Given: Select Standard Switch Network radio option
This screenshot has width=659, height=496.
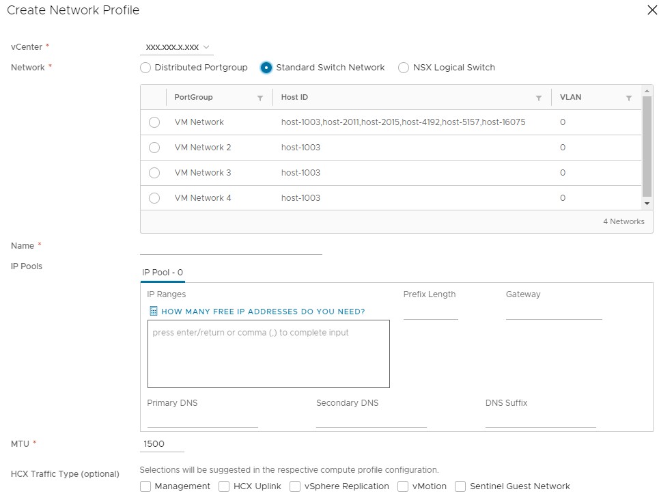Looking at the screenshot, I should (x=266, y=68).
